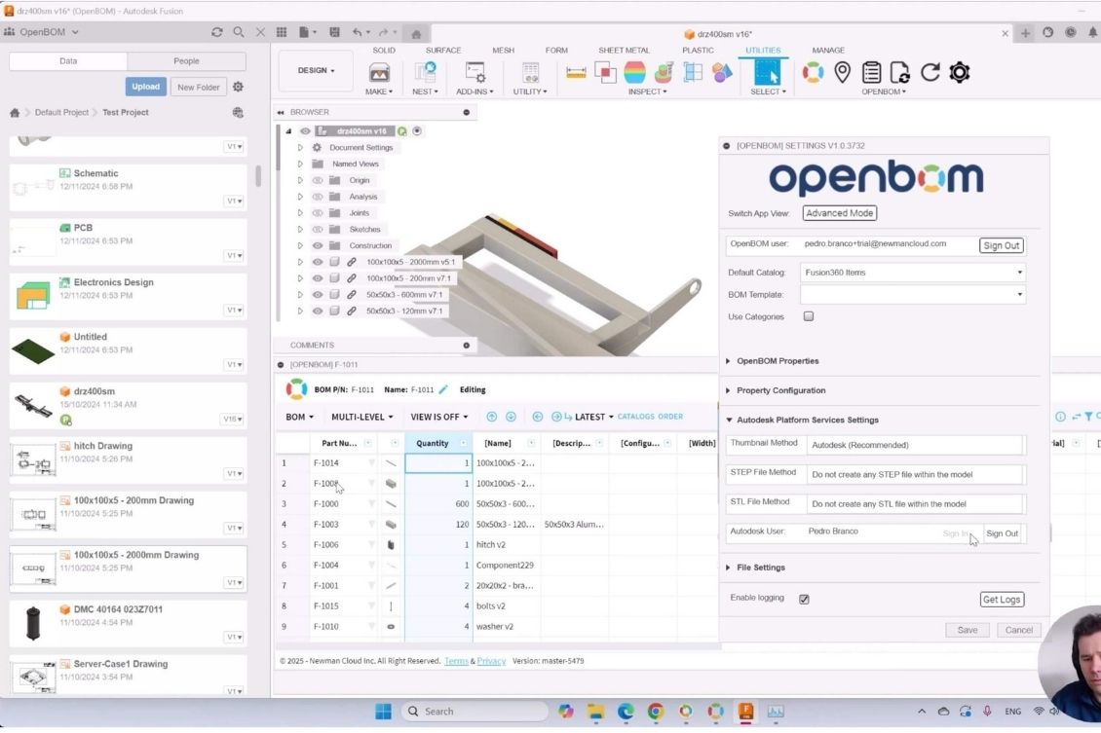
Task: Toggle visibility eye of Origin folder
Action: tap(318, 180)
